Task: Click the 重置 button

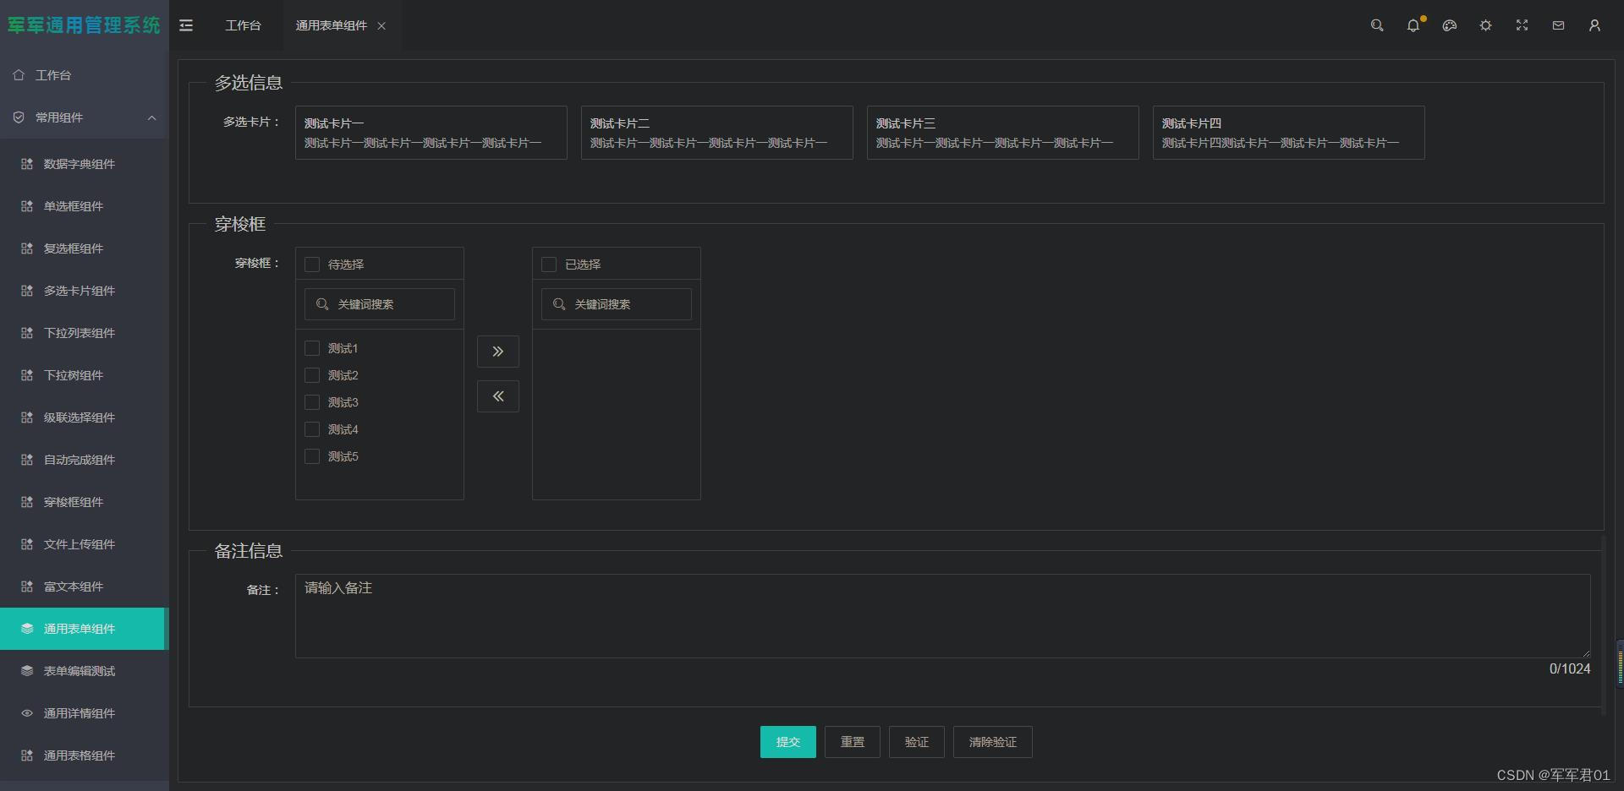Action: click(x=853, y=742)
